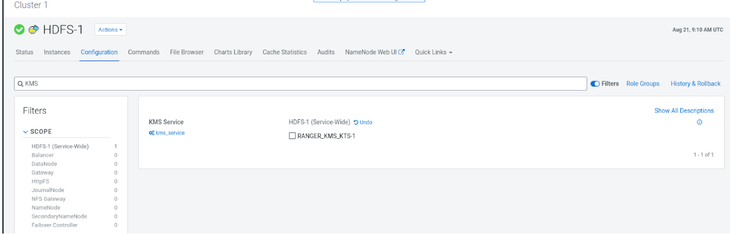Screen dimensions: 730x234
Task: Click the green healthy status check icon
Action: click(x=20, y=29)
